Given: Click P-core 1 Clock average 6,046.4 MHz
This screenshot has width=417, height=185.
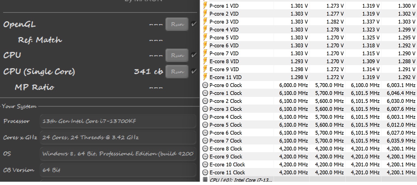Looking at the screenshot, I should tap(401, 93).
